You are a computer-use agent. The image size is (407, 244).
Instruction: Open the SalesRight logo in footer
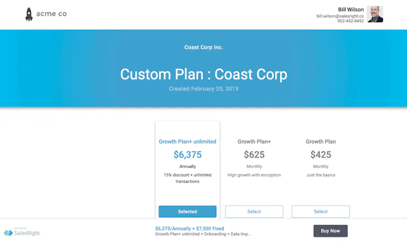pyautogui.click(x=22, y=232)
